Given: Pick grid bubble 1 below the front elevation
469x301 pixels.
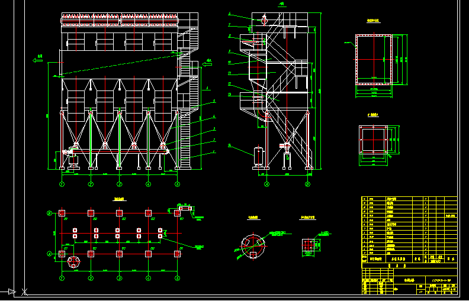Looking at the screenshot, I should point(62,185).
